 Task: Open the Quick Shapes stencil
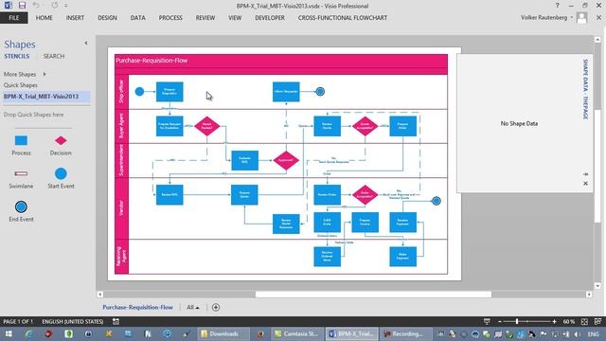pos(21,85)
